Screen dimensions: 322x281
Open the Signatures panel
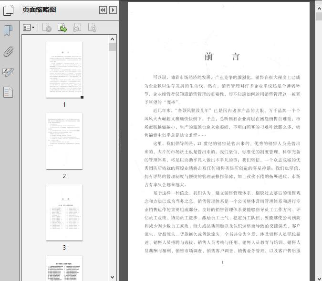[8, 72]
